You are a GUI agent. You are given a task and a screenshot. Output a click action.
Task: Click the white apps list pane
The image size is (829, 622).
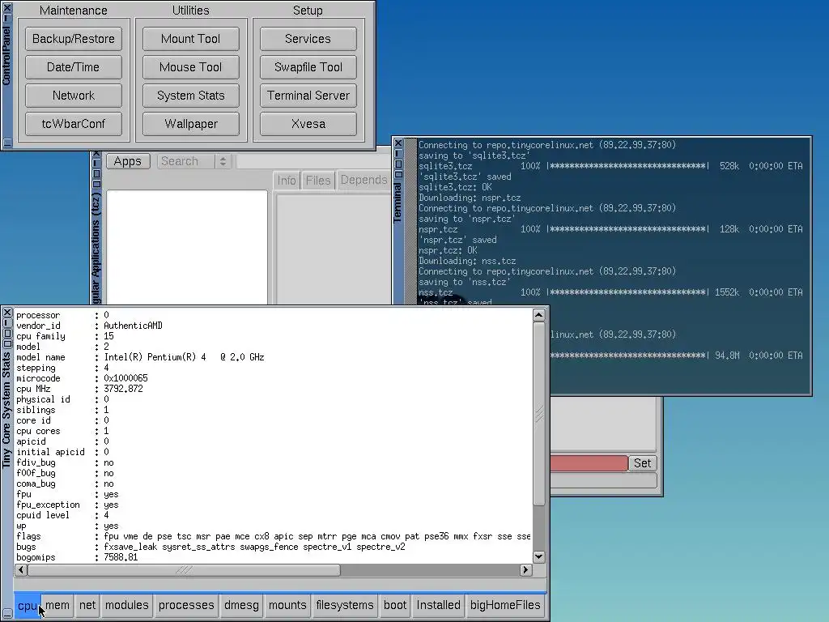coord(187,247)
